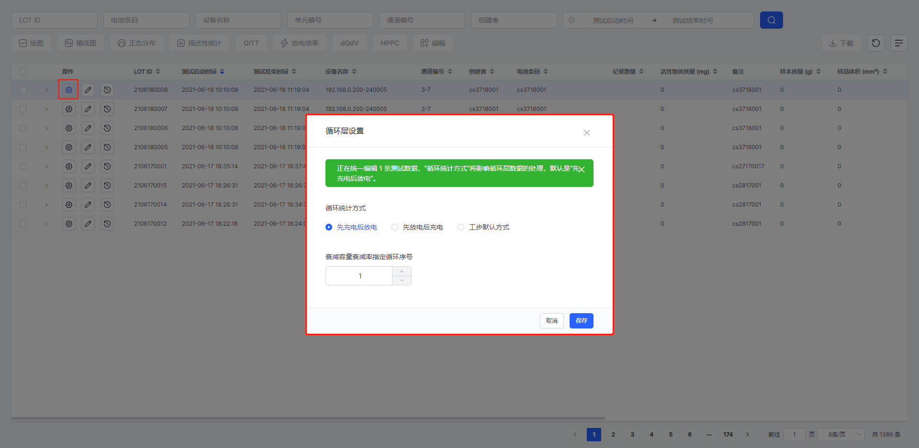Screen dimensions: 919x448
Task: Toggle the select-all checkbox in table header
Action: click(x=23, y=72)
